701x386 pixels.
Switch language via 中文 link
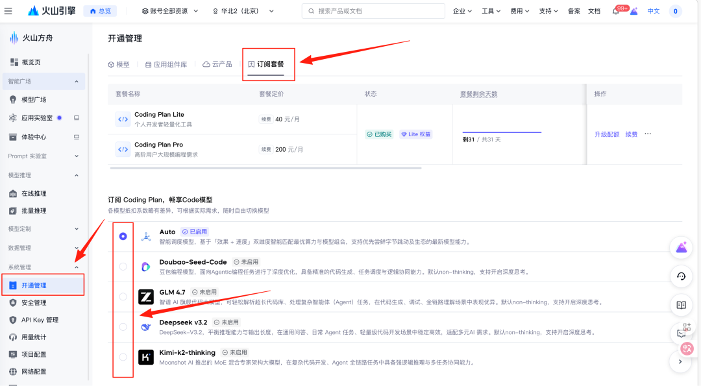653,11
